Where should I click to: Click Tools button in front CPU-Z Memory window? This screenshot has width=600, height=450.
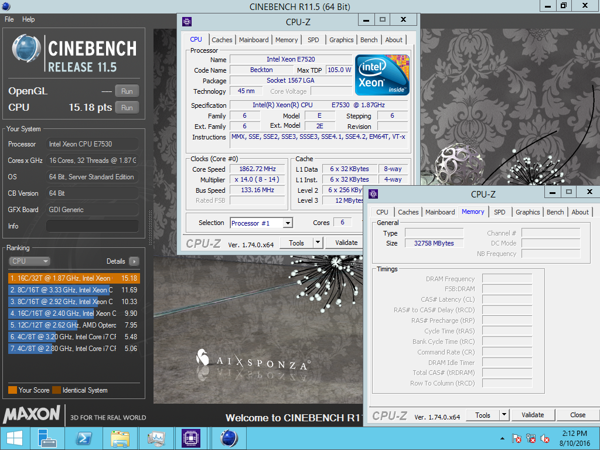483,415
